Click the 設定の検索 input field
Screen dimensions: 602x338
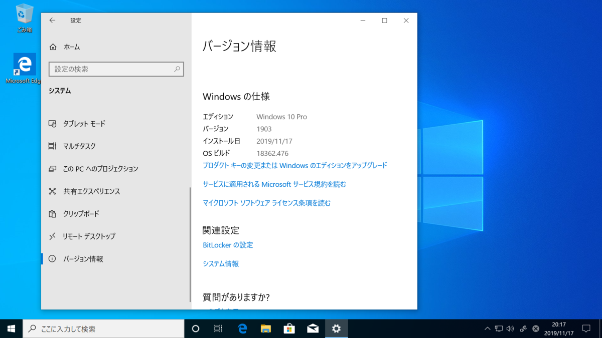(116, 69)
